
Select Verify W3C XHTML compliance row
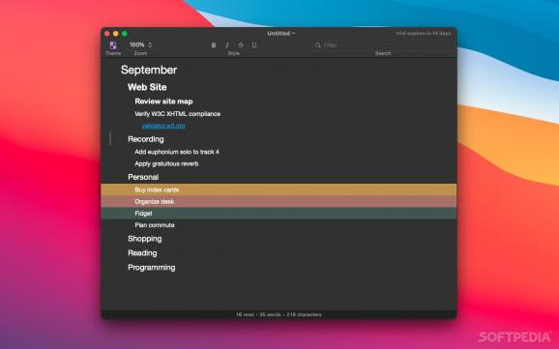(177, 114)
